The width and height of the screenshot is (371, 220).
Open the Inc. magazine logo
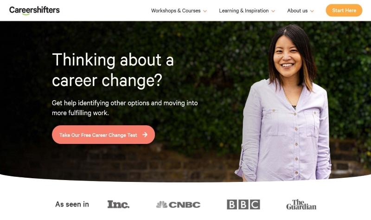118,204
